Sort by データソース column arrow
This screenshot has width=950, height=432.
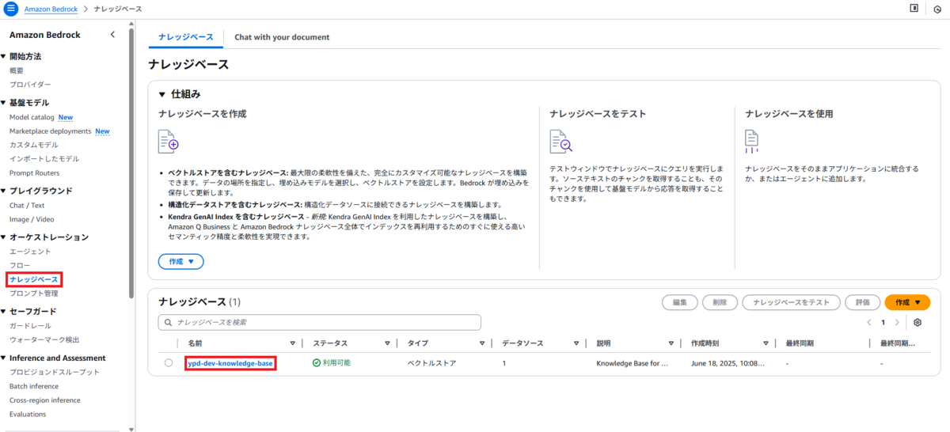pyautogui.click(x=576, y=343)
